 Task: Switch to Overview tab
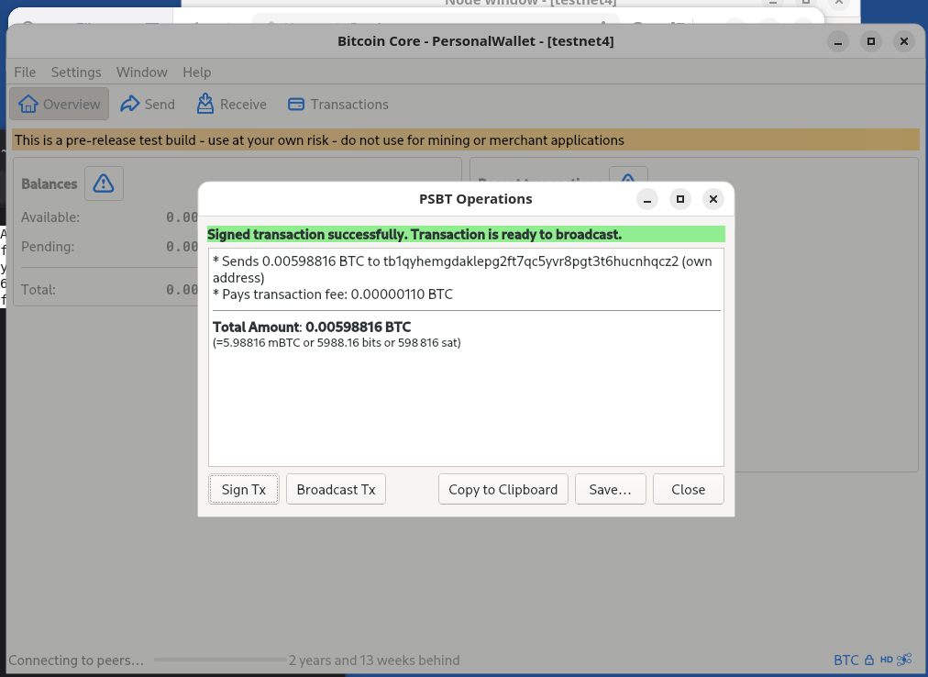(60, 105)
